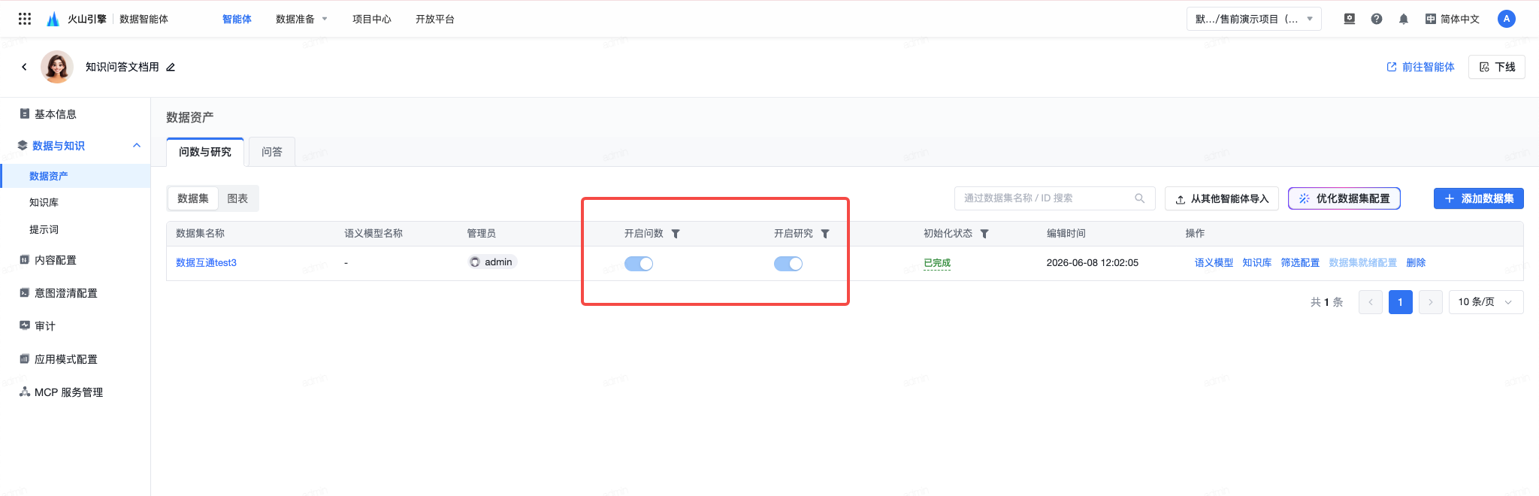Go to the previous page arrow
Image resolution: width=1539 pixels, height=496 pixels.
pyautogui.click(x=1371, y=302)
